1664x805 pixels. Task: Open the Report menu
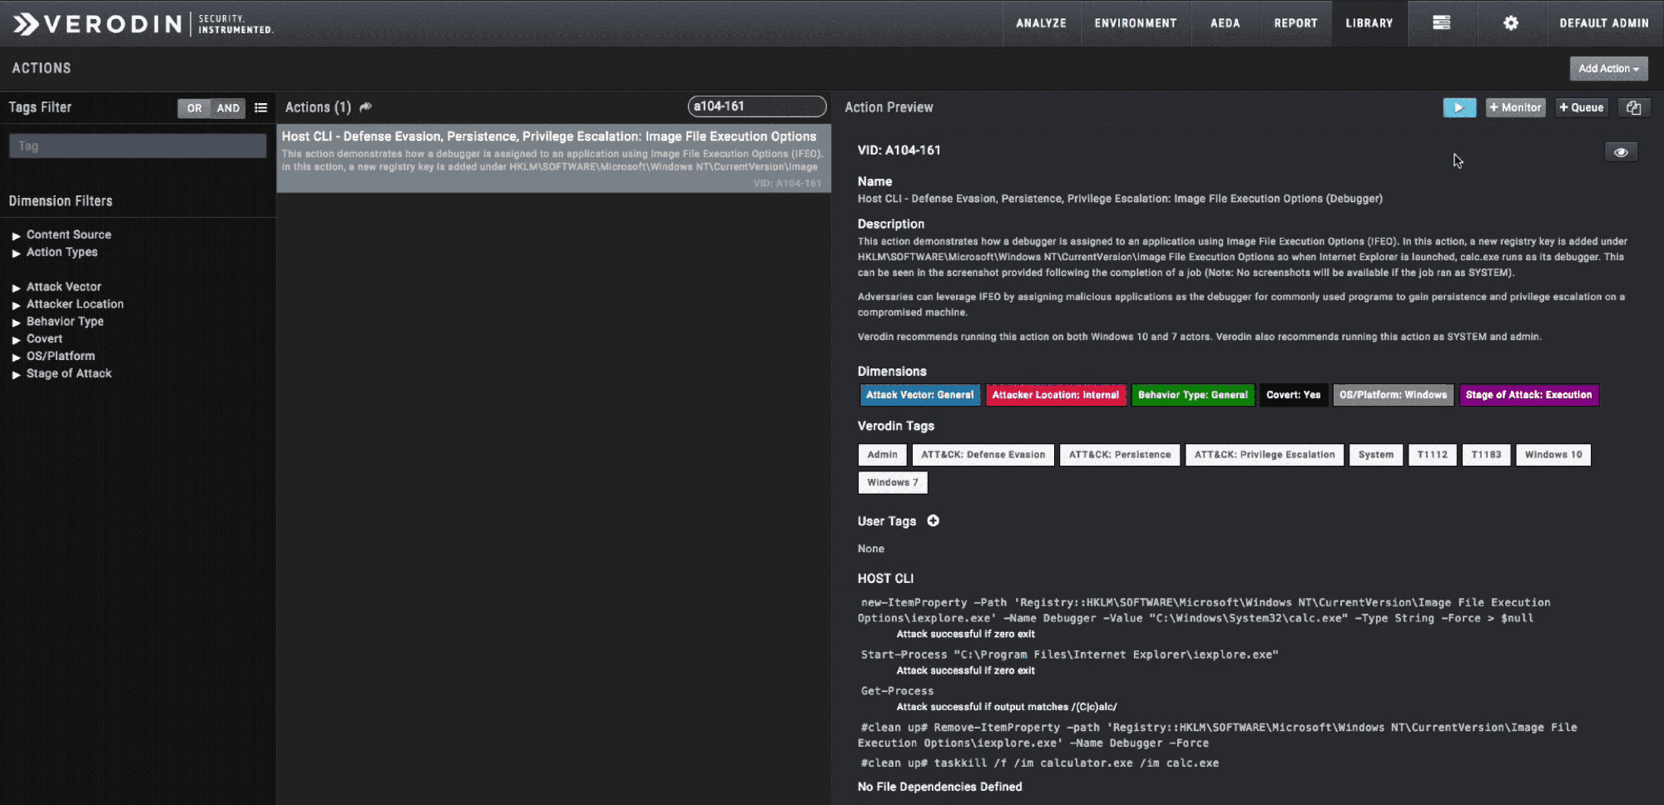click(x=1295, y=23)
